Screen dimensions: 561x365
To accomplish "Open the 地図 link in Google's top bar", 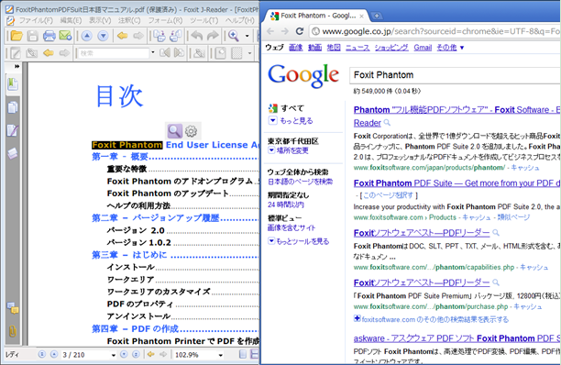I will [x=334, y=48].
